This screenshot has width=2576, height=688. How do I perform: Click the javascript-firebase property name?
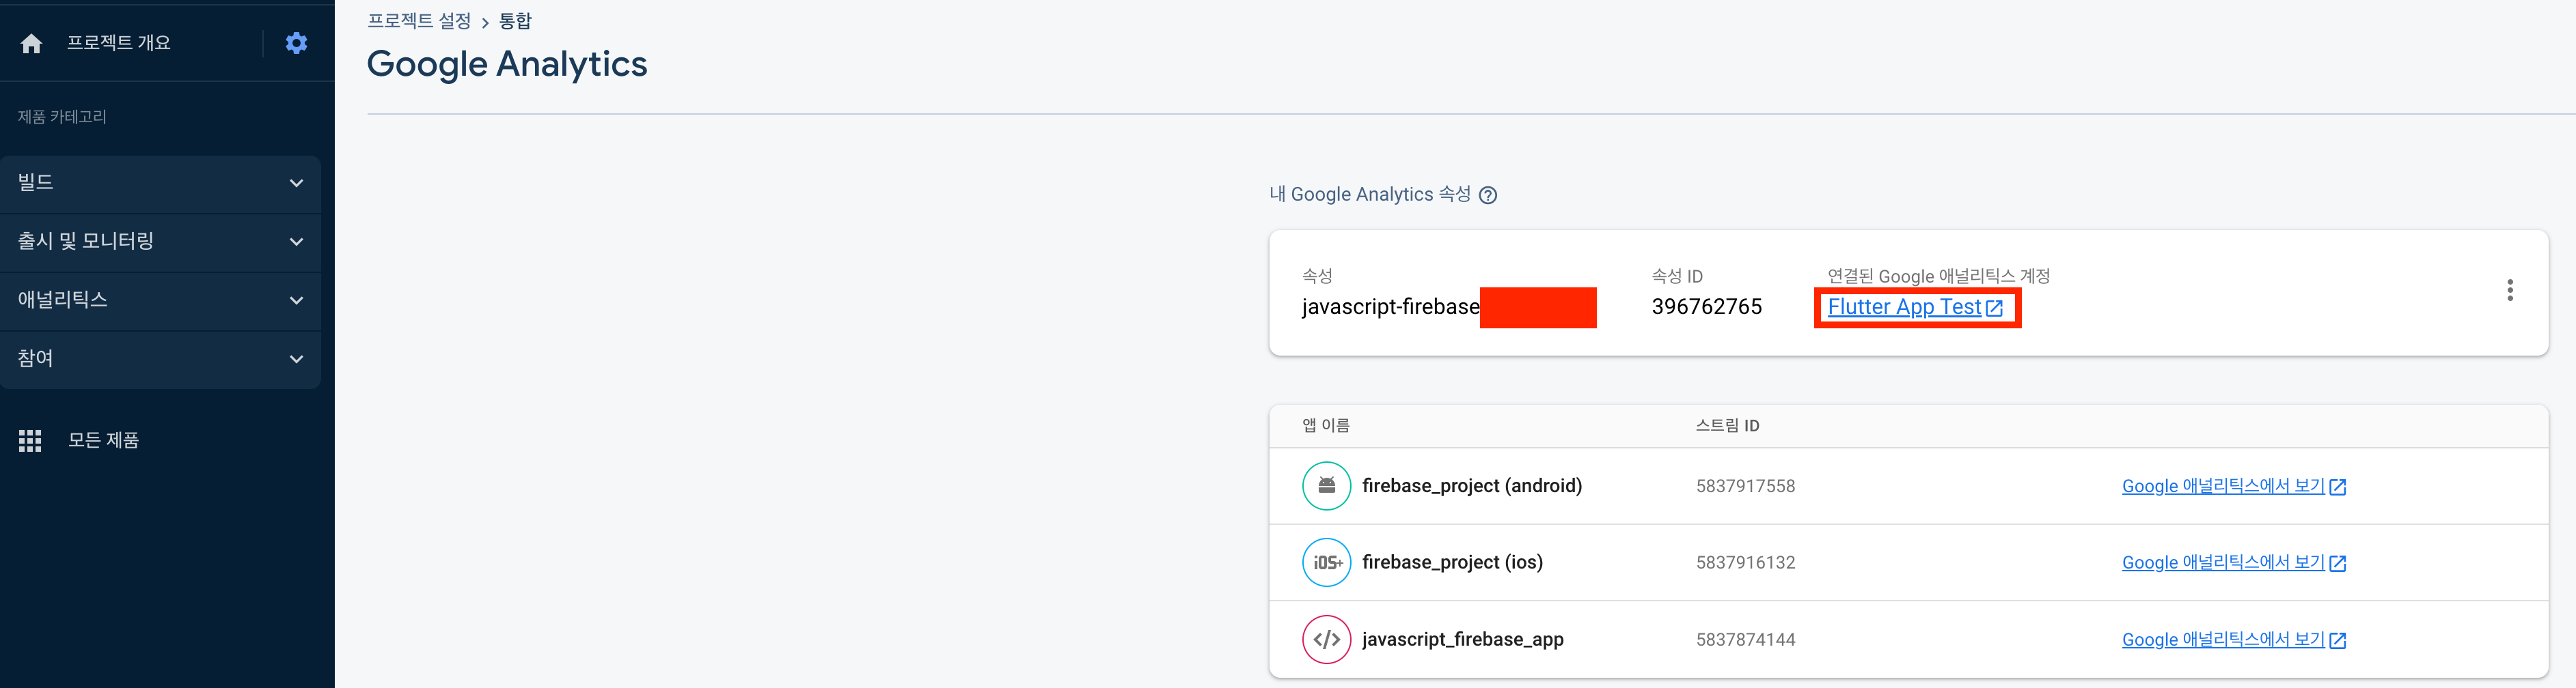[1390, 306]
